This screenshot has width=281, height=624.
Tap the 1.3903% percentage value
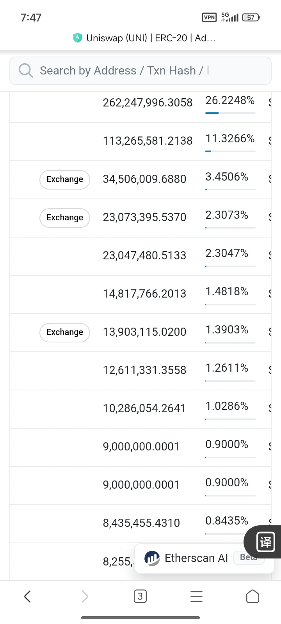[x=227, y=330]
